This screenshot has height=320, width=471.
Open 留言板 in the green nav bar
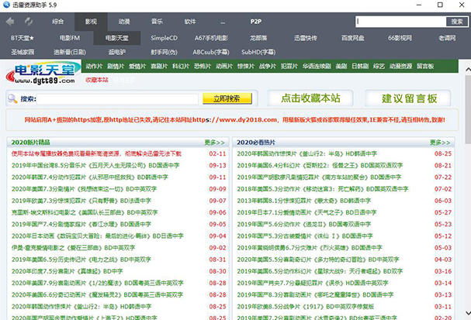click(x=425, y=67)
